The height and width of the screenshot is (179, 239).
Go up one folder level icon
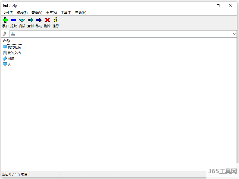[x=5, y=34]
